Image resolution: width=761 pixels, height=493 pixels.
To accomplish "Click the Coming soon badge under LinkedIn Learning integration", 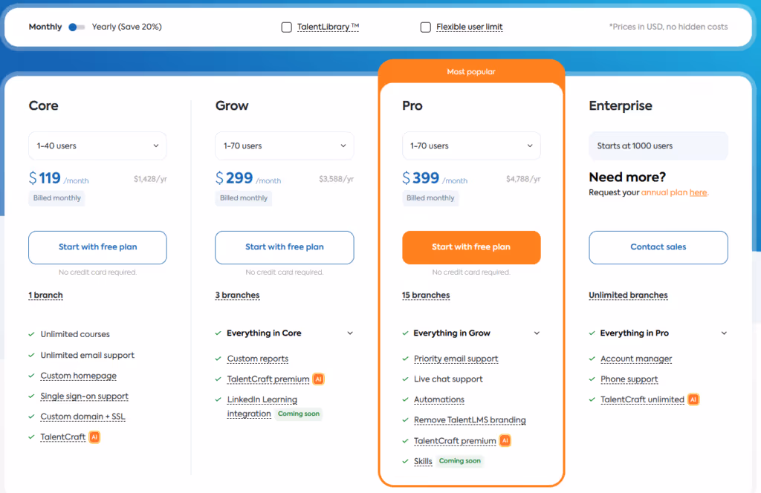I will tap(298, 414).
